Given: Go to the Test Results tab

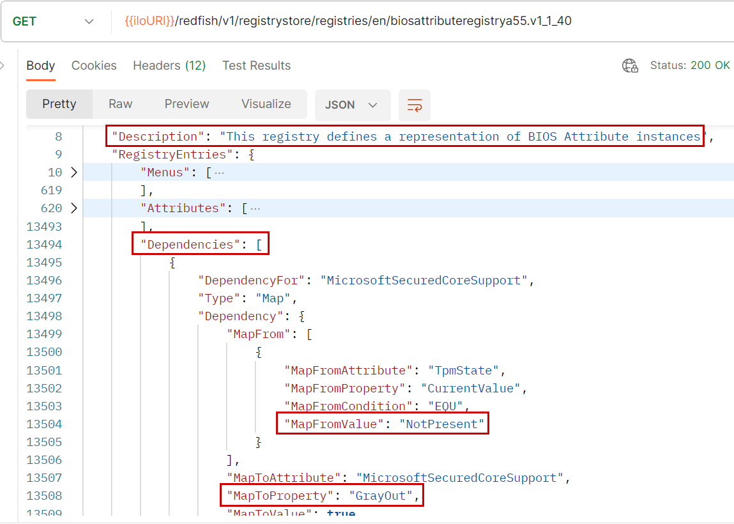Looking at the screenshot, I should click(256, 66).
